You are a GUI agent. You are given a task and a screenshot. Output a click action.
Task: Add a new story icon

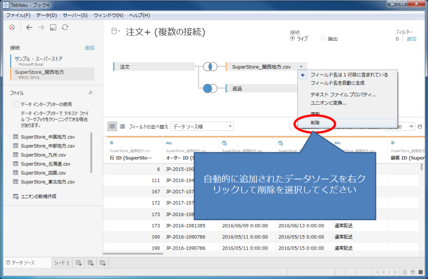[x=103, y=263]
